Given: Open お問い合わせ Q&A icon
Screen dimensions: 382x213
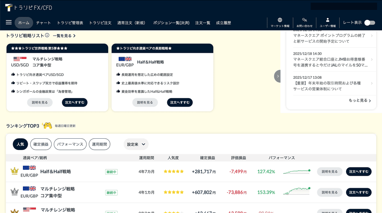Looking at the screenshot, I should click(304, 20).
